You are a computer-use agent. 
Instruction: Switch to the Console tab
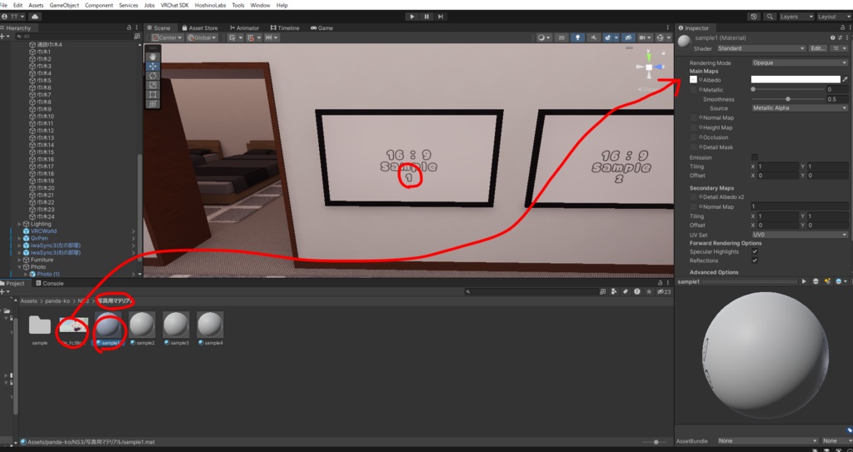[x=49, y=283]
